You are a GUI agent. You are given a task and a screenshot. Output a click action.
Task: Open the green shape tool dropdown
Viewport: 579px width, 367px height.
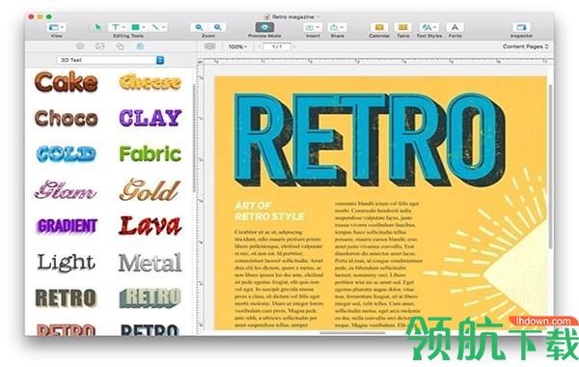coord(138,27)
